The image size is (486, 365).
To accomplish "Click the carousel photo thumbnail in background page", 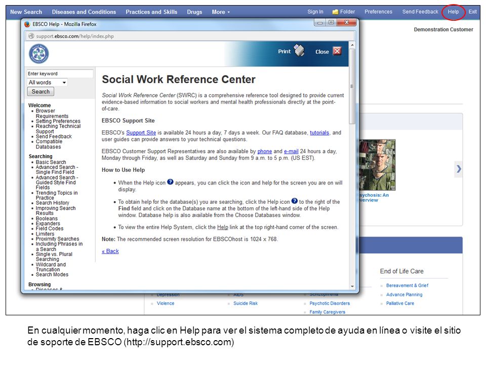I will pos(378,165).
